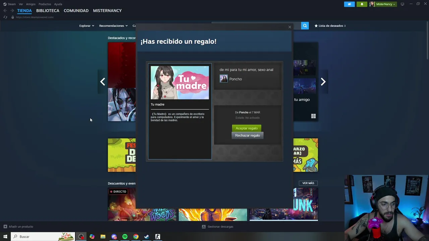Go to next featured carousel item
This screenshot has width=429, height=241.
[x=323, y=82]
